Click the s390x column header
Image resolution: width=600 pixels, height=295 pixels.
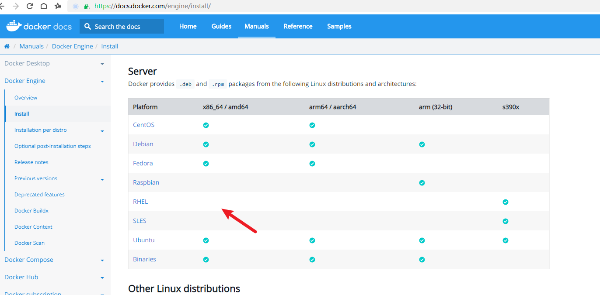(511, 107)
